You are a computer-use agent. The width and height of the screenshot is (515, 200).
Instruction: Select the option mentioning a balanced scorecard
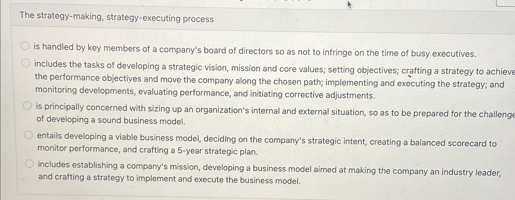28,135
